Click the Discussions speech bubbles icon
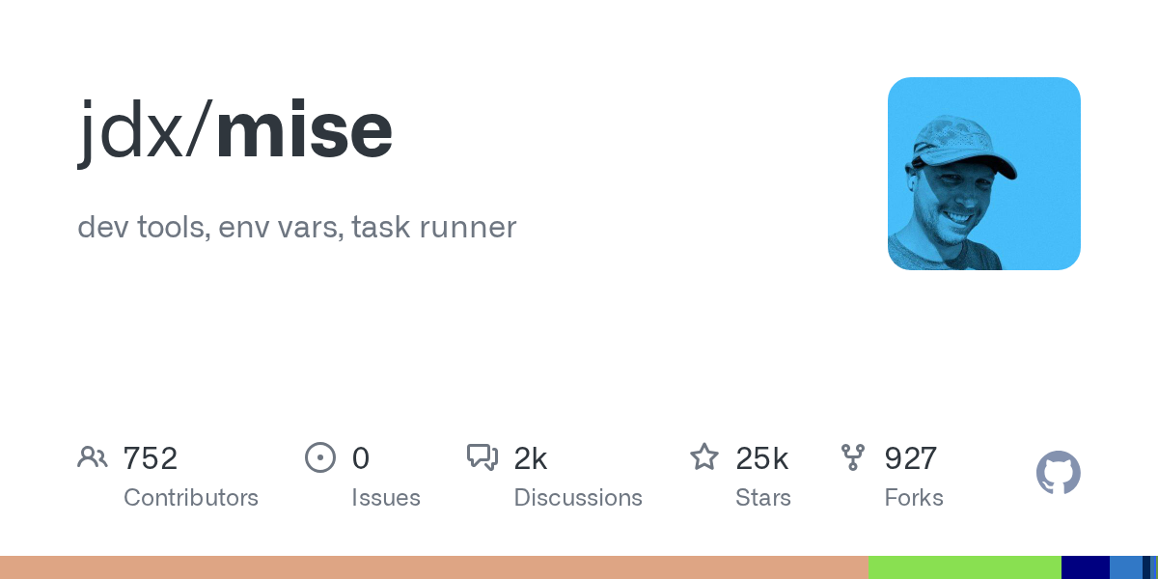Image resolution: width=1158 pixels, height=579 pixels. pyautogui.click(x=482, y=457)
